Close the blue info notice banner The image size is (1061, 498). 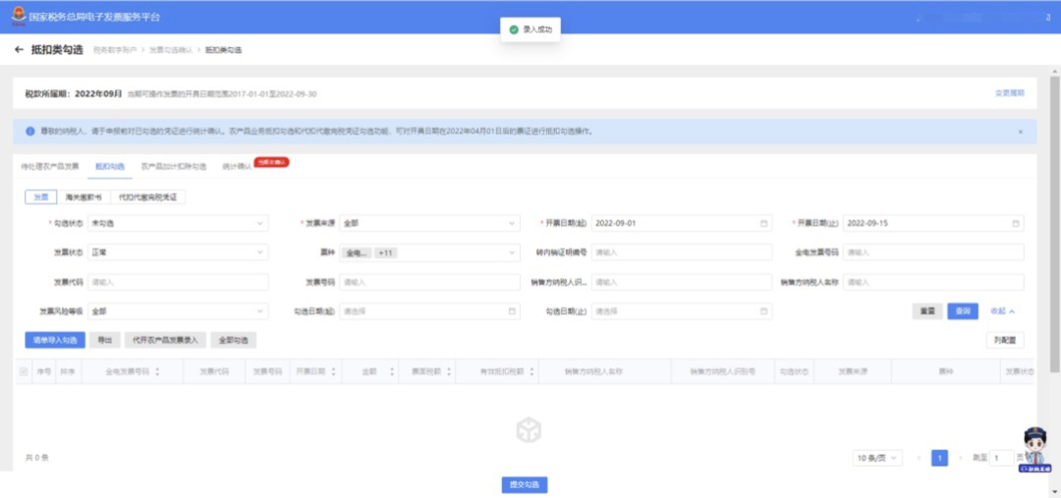point(1021,132)
